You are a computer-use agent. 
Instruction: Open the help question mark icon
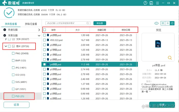(x=145, y=3)
